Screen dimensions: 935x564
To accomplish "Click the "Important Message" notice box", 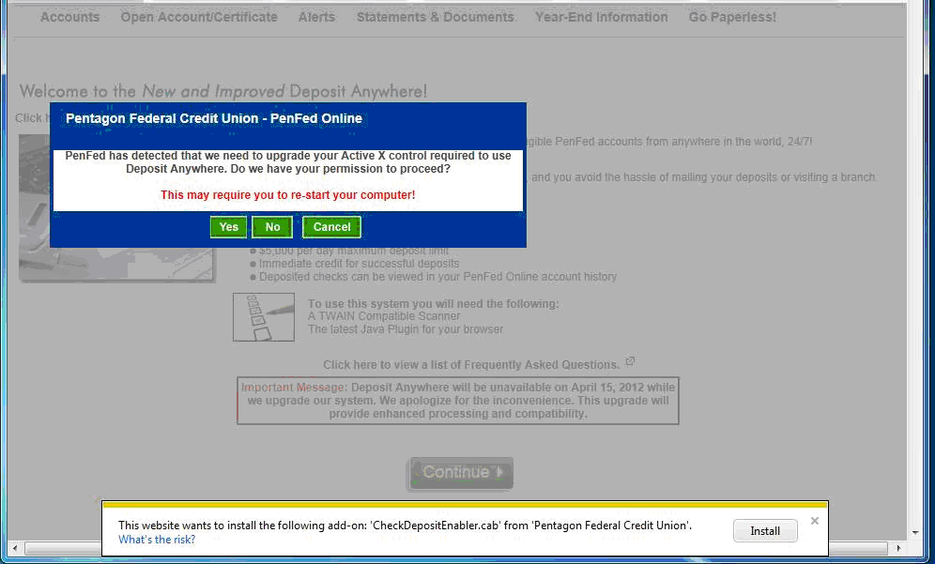I will pyautogui.click(x=458, y=401).
